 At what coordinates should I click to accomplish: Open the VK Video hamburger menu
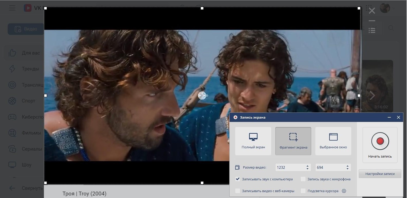click(12, 8)
